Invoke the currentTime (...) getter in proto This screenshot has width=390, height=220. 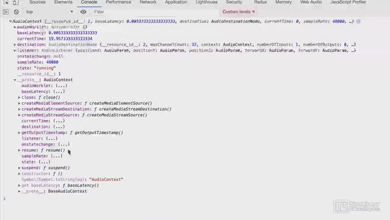click(x=59, y=121)
